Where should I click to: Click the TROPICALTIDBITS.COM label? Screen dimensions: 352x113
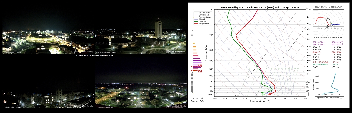pos(328,7)
